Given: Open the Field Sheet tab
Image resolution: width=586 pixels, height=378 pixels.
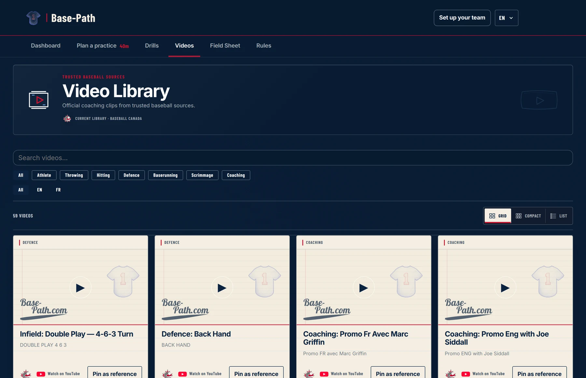Looking at the screenshot, I should [225, 46].
